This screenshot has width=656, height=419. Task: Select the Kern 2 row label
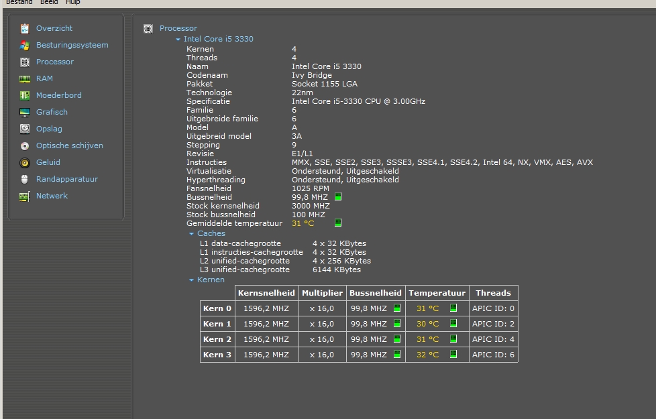tap(217, 339)
